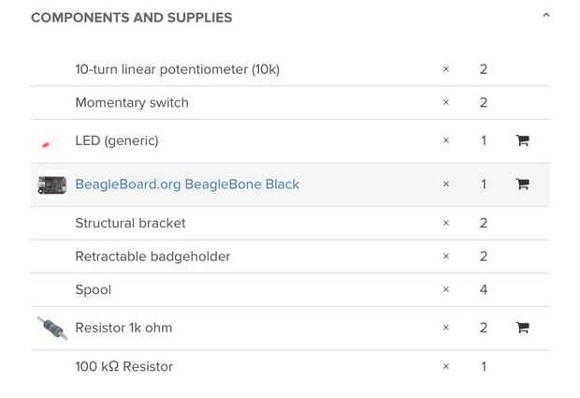Select the Spool item

(93, 290)
